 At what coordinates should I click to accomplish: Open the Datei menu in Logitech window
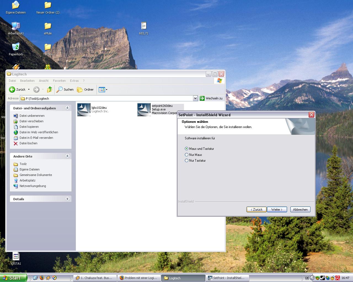pyautogui.click(x=12, y=81)
